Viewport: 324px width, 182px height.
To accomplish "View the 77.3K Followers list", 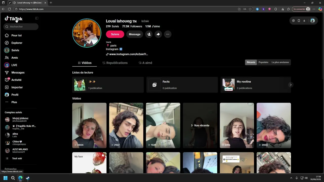I will click(x=132, y=26).
